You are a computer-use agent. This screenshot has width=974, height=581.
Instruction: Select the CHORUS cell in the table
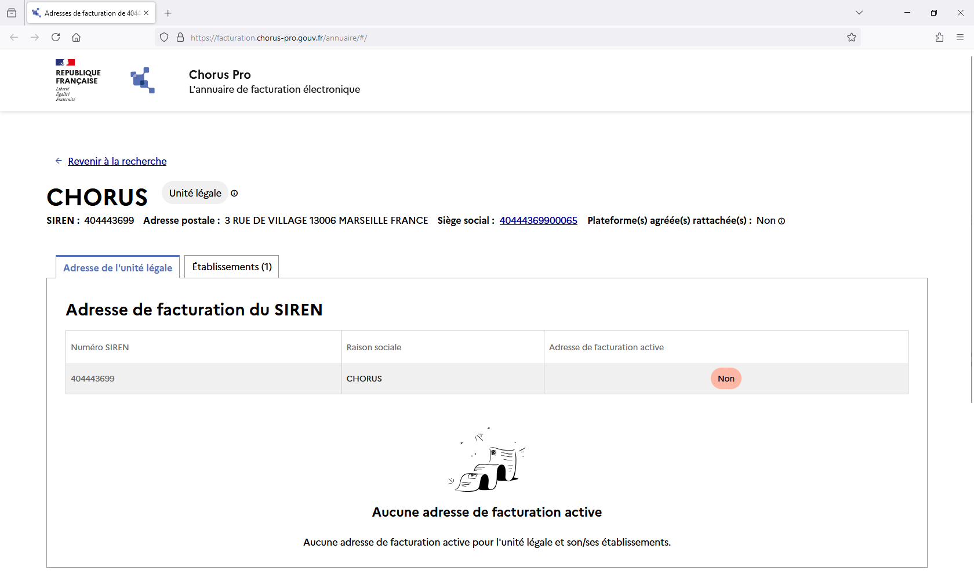tap(443, 379)
